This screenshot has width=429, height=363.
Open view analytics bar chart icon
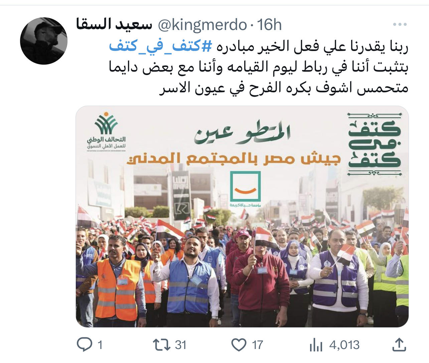click(316, 345)
